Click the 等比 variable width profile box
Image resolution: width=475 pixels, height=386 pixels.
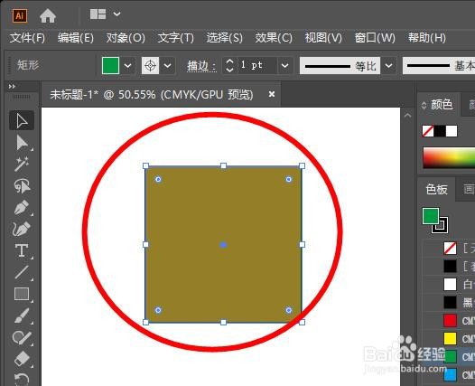click(340, 65)
